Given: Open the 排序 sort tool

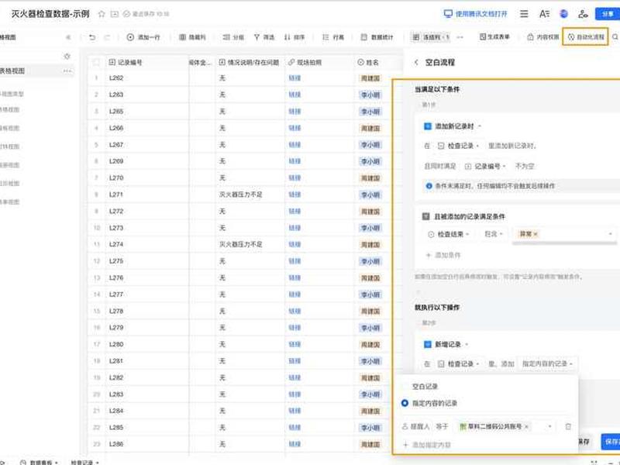Looking at the screenshot, I should [294, 37].
